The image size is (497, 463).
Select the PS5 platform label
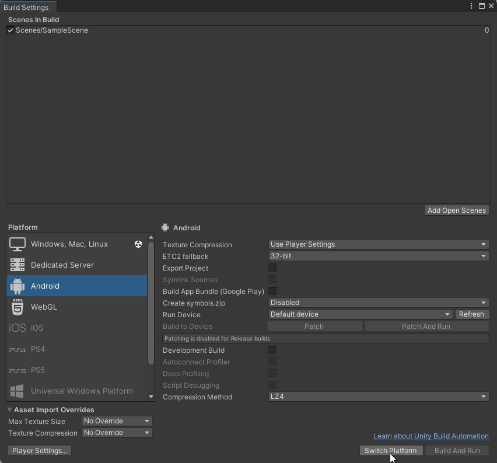coord(38,370)
